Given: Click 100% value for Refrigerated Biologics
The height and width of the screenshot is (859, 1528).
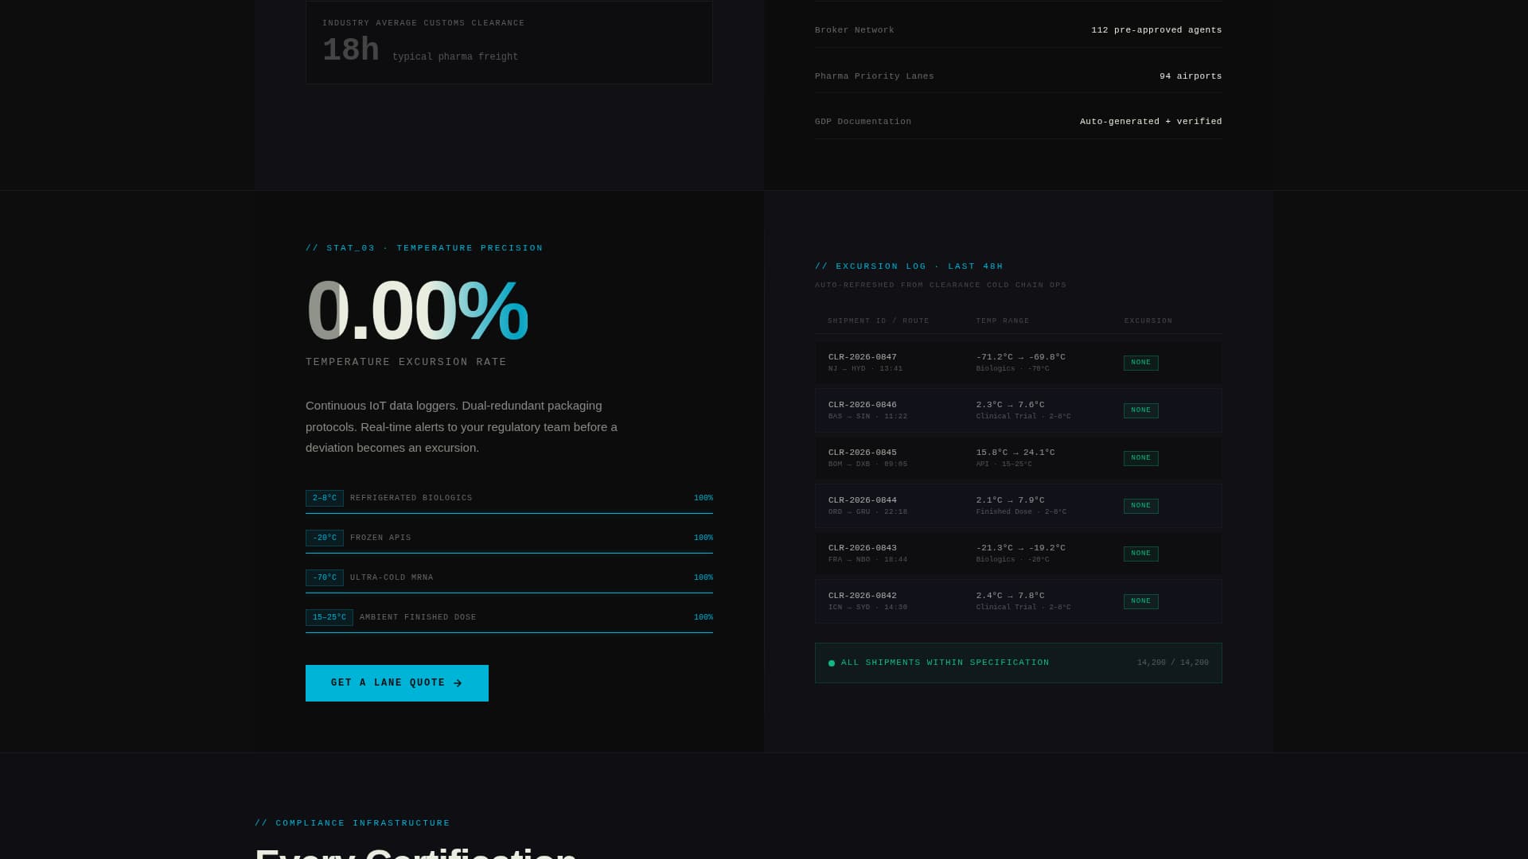Looking at the screenshot, I should click(x=704, y=499).
